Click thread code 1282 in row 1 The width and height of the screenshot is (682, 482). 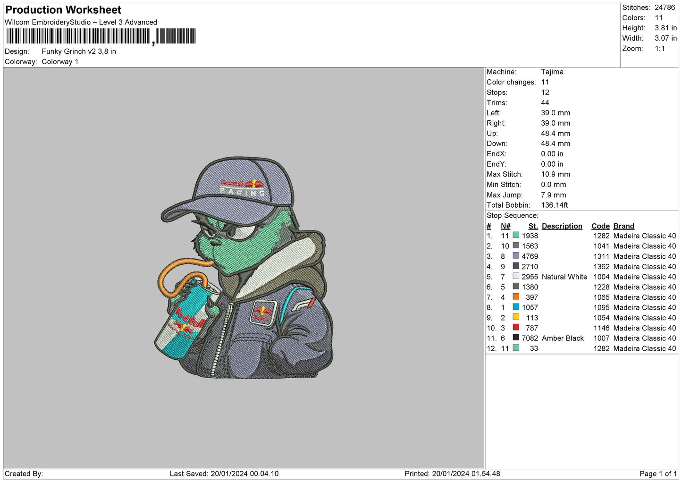(601, 236)
